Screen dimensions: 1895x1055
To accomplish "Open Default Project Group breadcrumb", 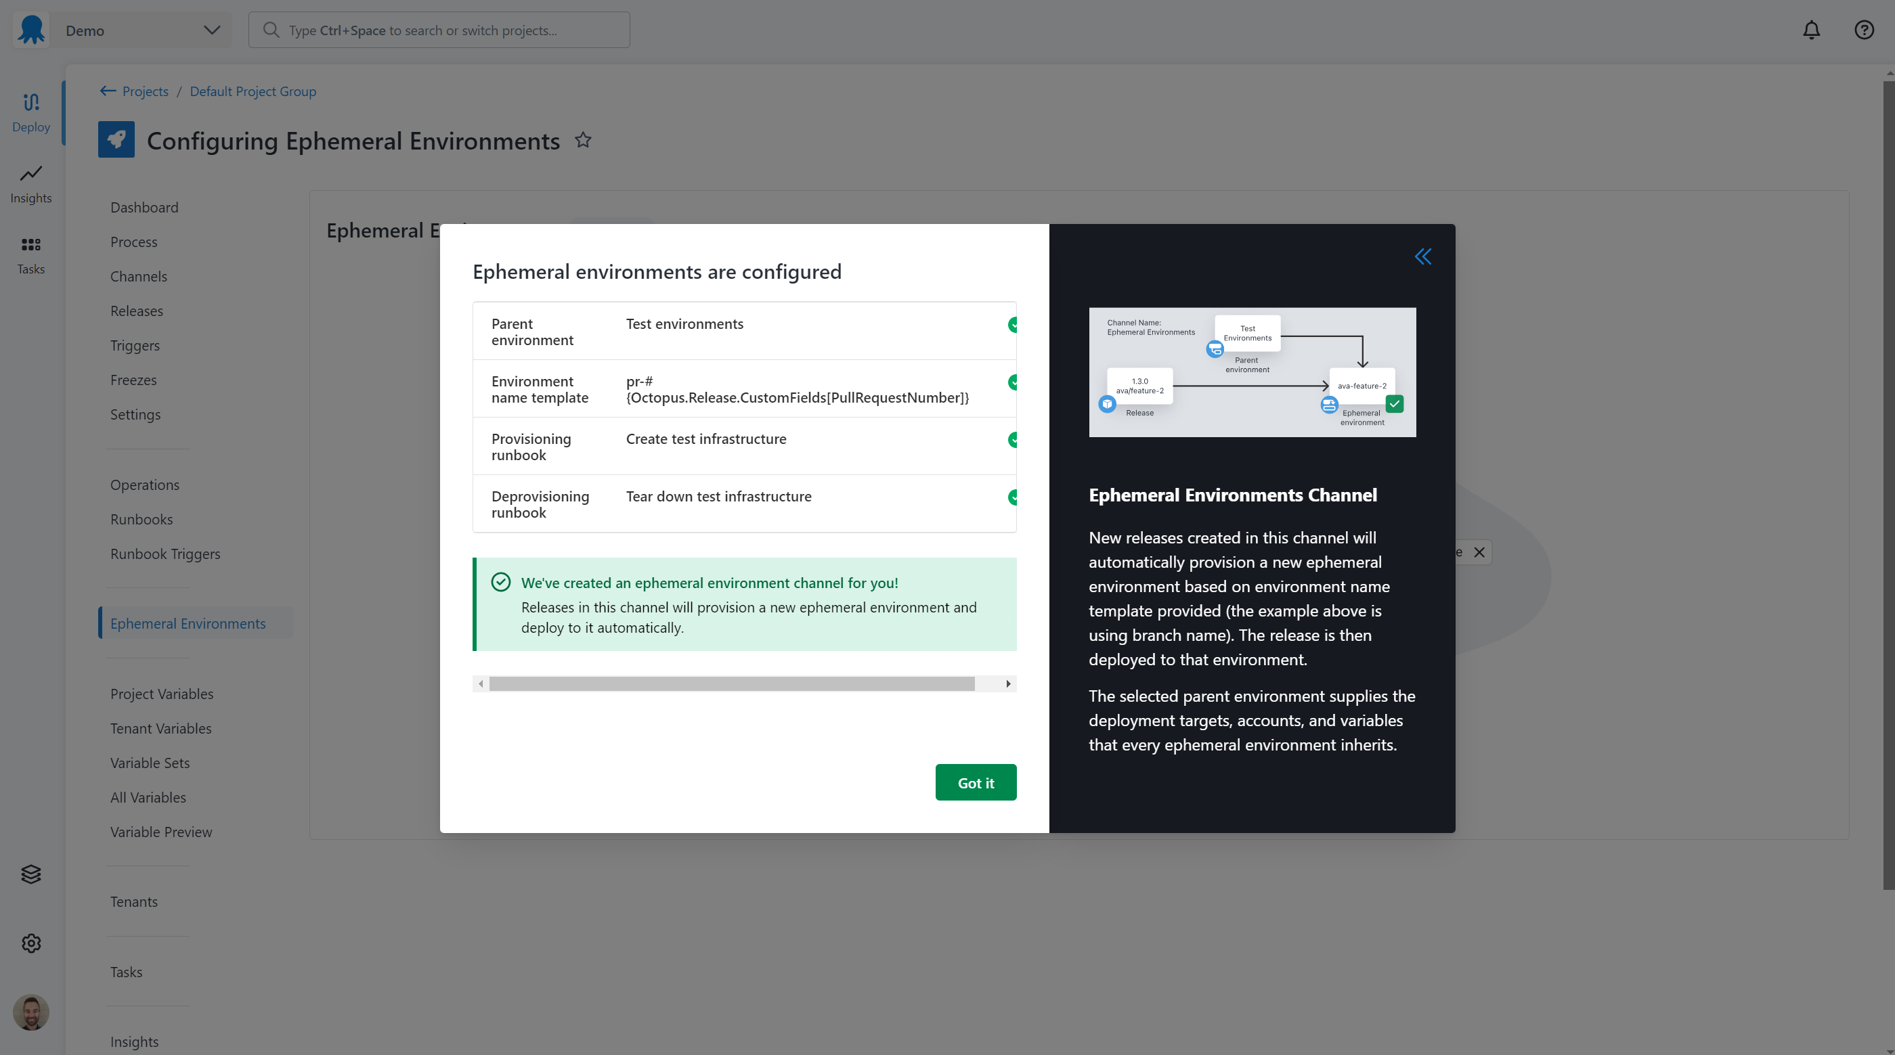I will click(x=253, y=91).
